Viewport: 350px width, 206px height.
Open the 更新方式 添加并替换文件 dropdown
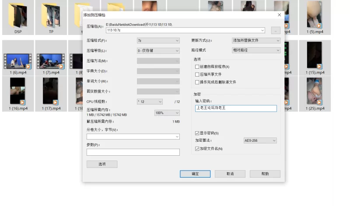[x=256, y=40]
